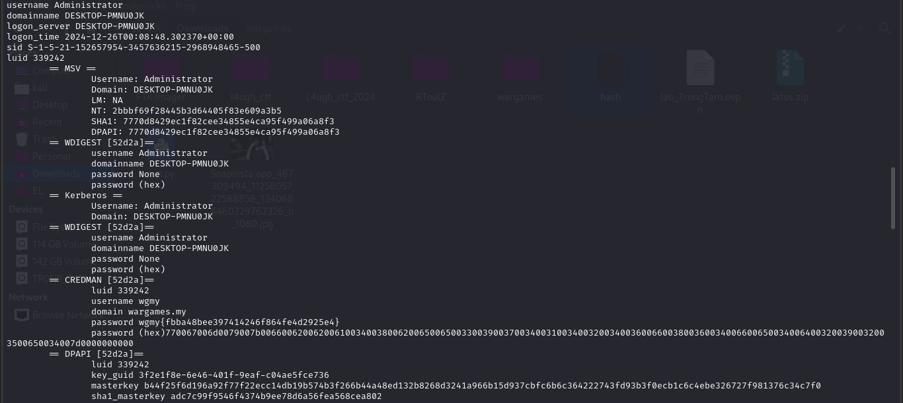Click Browse Network in the sidebar
This screenshot has width=903, height=403.
tap(59, 315)
